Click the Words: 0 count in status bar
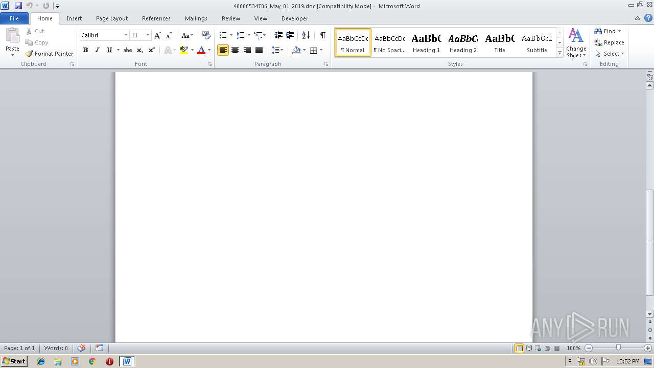Image resolution: width=654 pixels, height=368 pixels. 56,348
